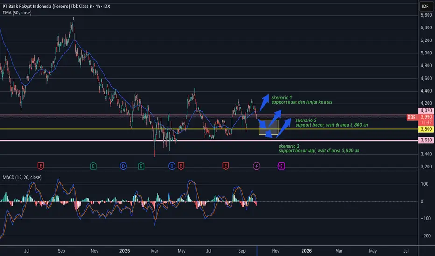Click the red E earnings marker near Jul 2024
This screenshot has height=256, width=435.
tap(41, 166)
